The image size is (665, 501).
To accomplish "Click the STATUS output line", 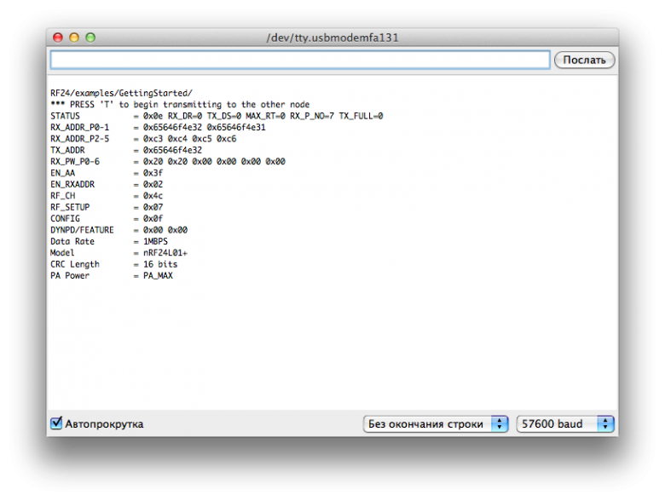I will click(217, 116).
